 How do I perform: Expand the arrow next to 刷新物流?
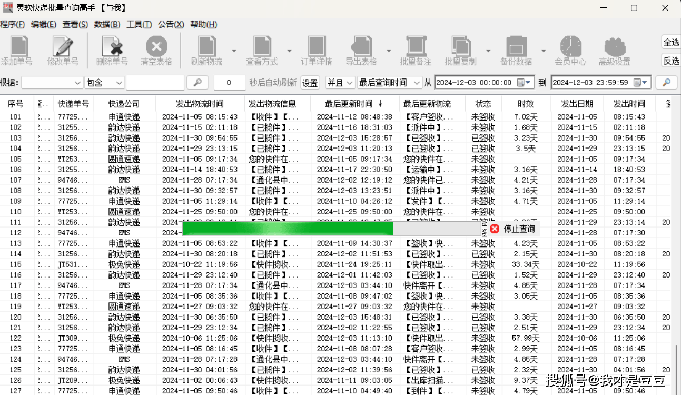(x=234, y=51)
